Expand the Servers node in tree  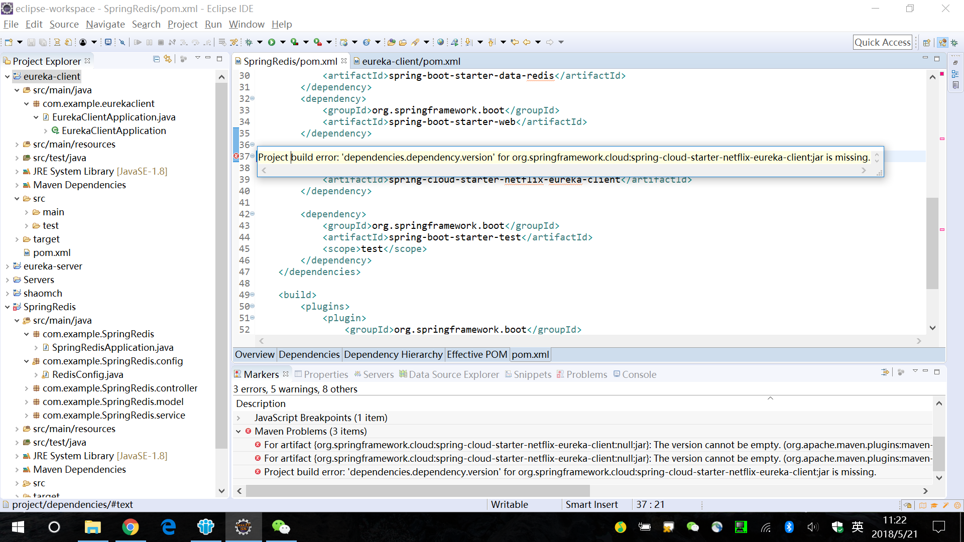click(x=7, y=280)
